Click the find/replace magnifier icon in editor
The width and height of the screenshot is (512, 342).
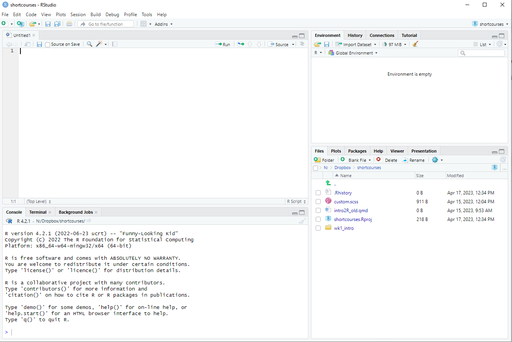pos(89,44)
